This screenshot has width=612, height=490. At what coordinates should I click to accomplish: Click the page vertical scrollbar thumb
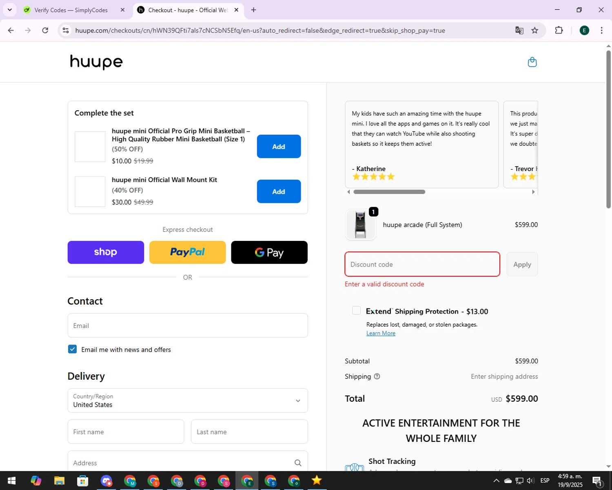tap(608, 129)
